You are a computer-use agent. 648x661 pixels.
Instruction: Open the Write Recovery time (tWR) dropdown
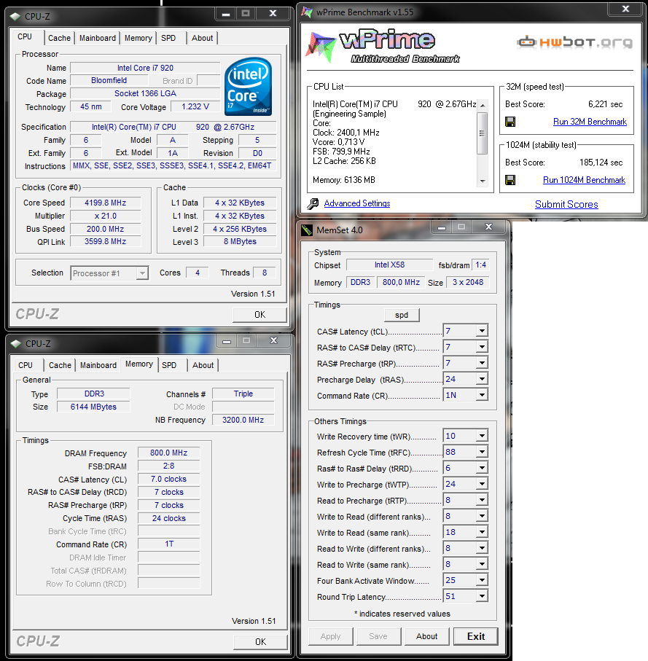(x=482, y=436)
